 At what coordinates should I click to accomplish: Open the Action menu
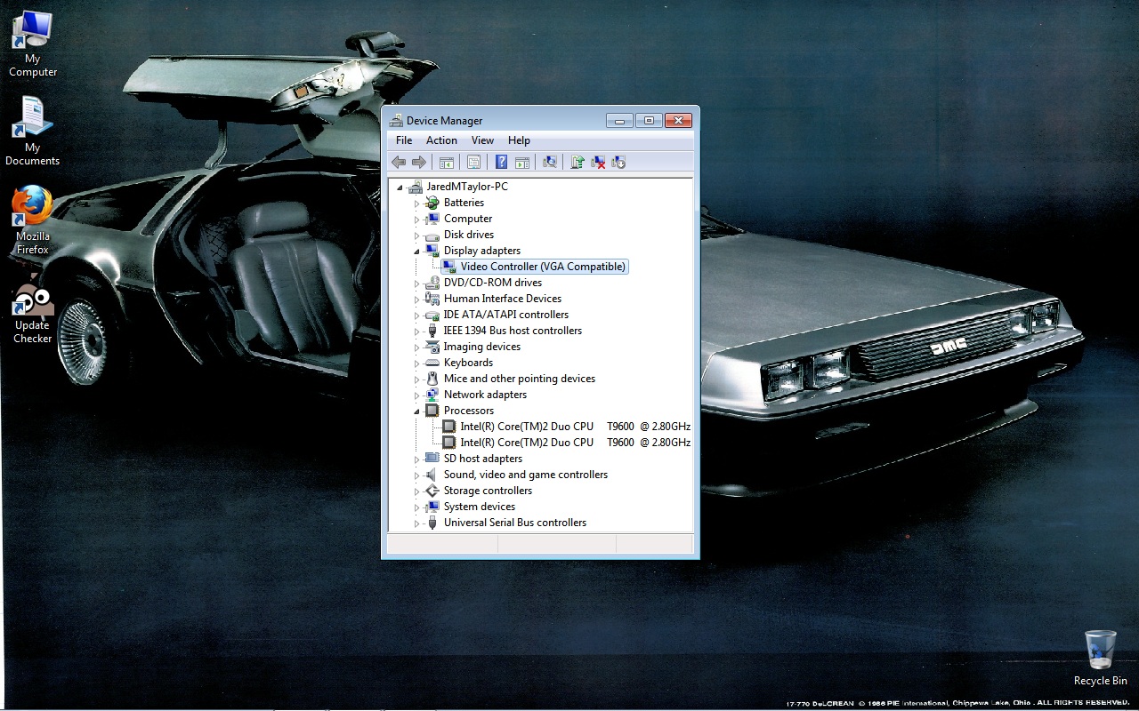coord(441,140)
